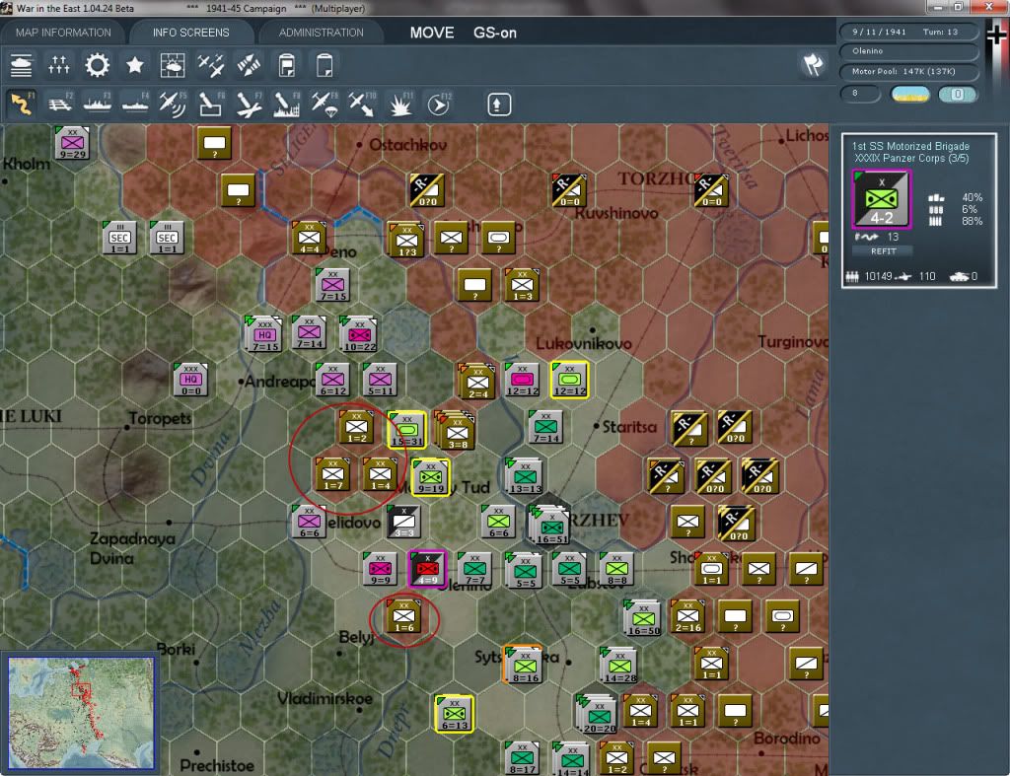
Task: Select the 9=19 yellow-bordered unit
Action: [430, 476]
